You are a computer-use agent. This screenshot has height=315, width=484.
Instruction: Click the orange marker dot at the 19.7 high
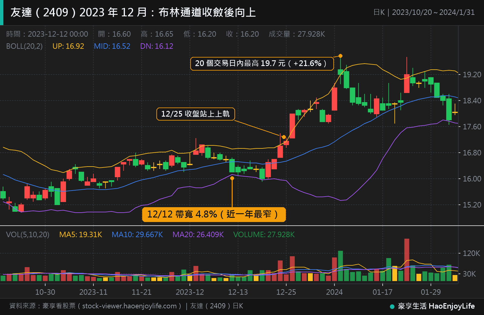[340, 56]
